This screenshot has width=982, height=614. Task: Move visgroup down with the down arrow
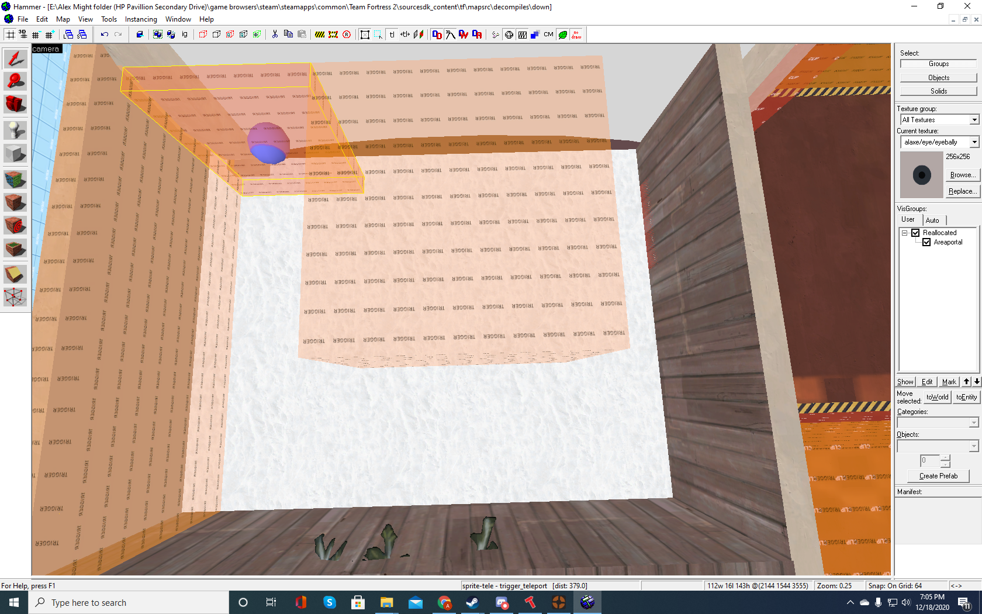click(x=977, y=382)
